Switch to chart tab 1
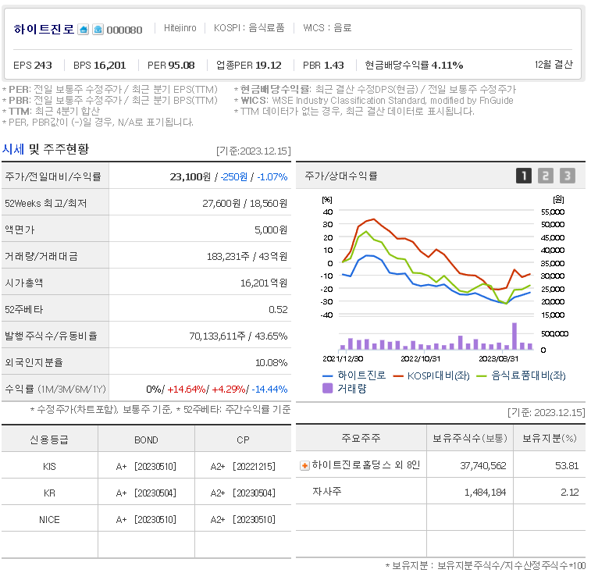 click(x=524, y=176)
